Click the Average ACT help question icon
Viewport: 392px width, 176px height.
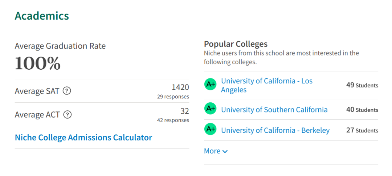(67, 115)
